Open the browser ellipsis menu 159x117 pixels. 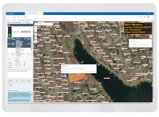[152, 17]
